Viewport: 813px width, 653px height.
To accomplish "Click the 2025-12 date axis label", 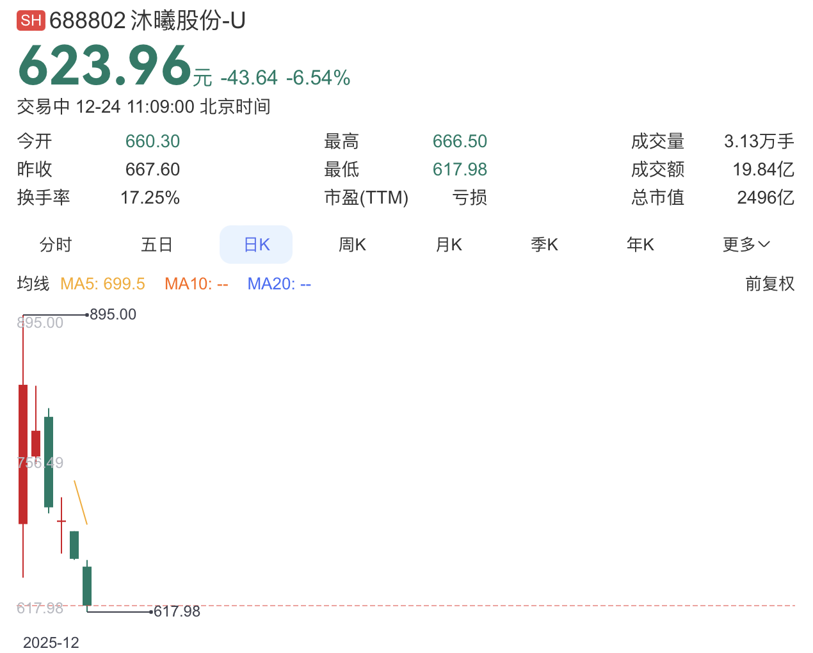I will 51,642.
